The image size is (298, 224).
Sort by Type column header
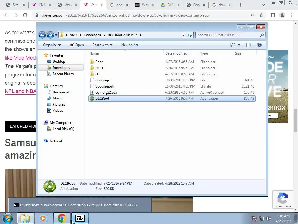tap(216, 53)
